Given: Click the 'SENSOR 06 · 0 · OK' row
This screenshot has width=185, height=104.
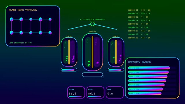Looking at the screenshot, I should [x=138, y=27].
